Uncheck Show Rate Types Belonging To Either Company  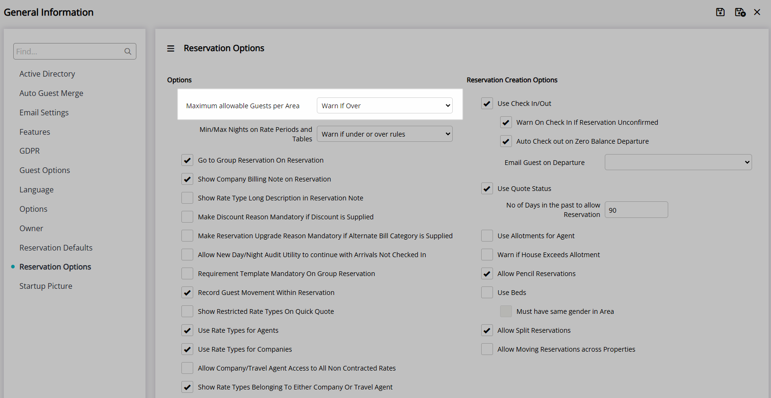point(187,387)
